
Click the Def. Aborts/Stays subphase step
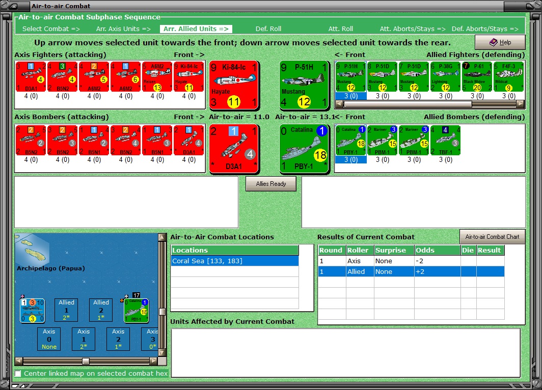(x=485, y=29)
